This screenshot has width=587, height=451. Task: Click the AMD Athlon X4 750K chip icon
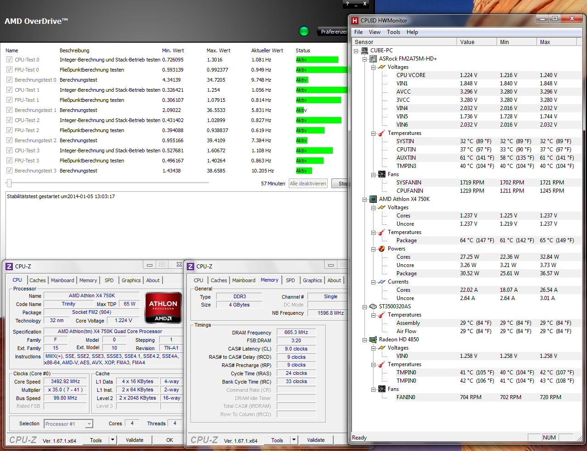[373, 199]
